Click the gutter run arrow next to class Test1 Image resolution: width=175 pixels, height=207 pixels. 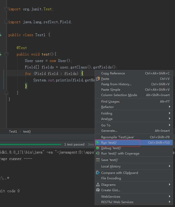1,35
